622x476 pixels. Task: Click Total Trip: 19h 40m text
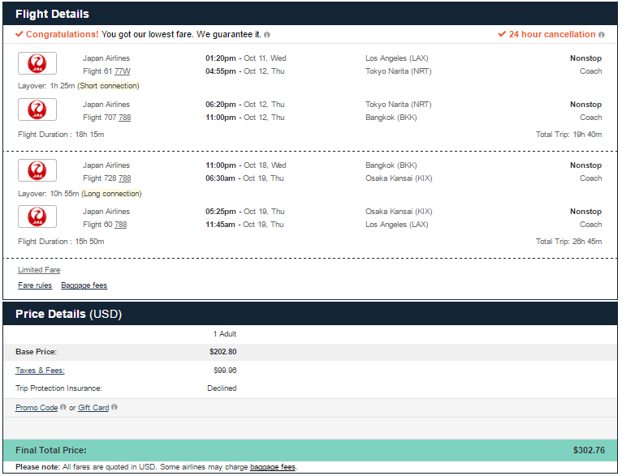click(x=569, y=135)
